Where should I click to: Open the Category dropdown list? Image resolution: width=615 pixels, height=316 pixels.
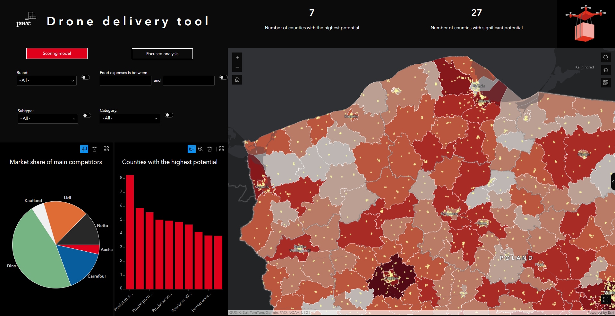(x=130, y=118)
